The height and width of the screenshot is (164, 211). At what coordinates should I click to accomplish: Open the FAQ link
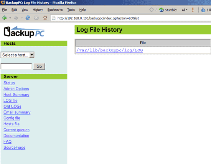coord(7,141)
